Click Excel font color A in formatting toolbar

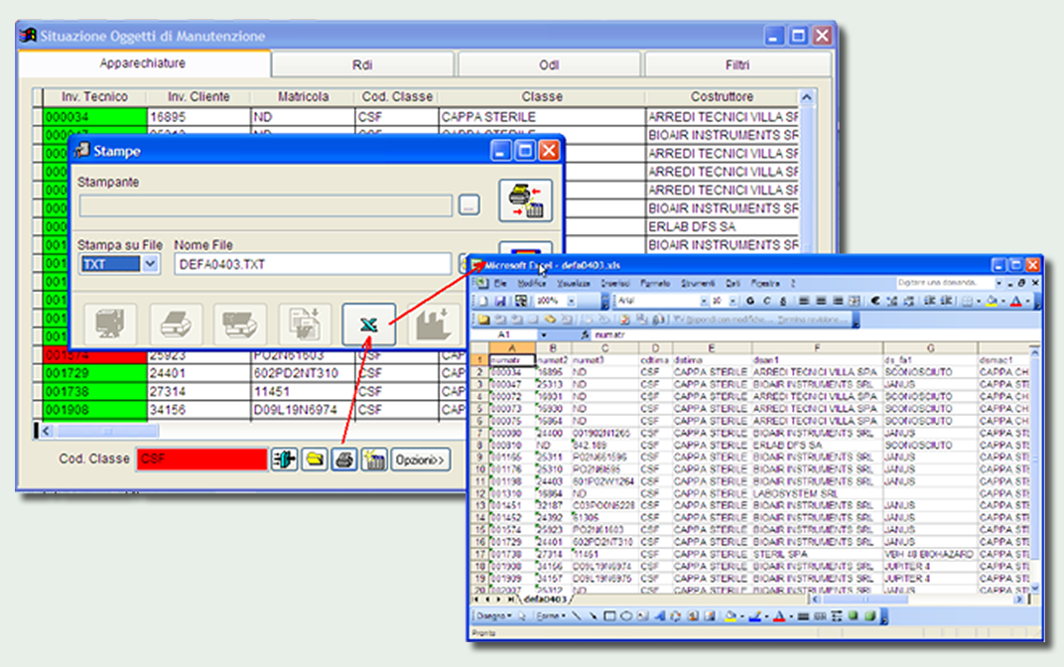pyautogui.click(x=1015, y=301)
